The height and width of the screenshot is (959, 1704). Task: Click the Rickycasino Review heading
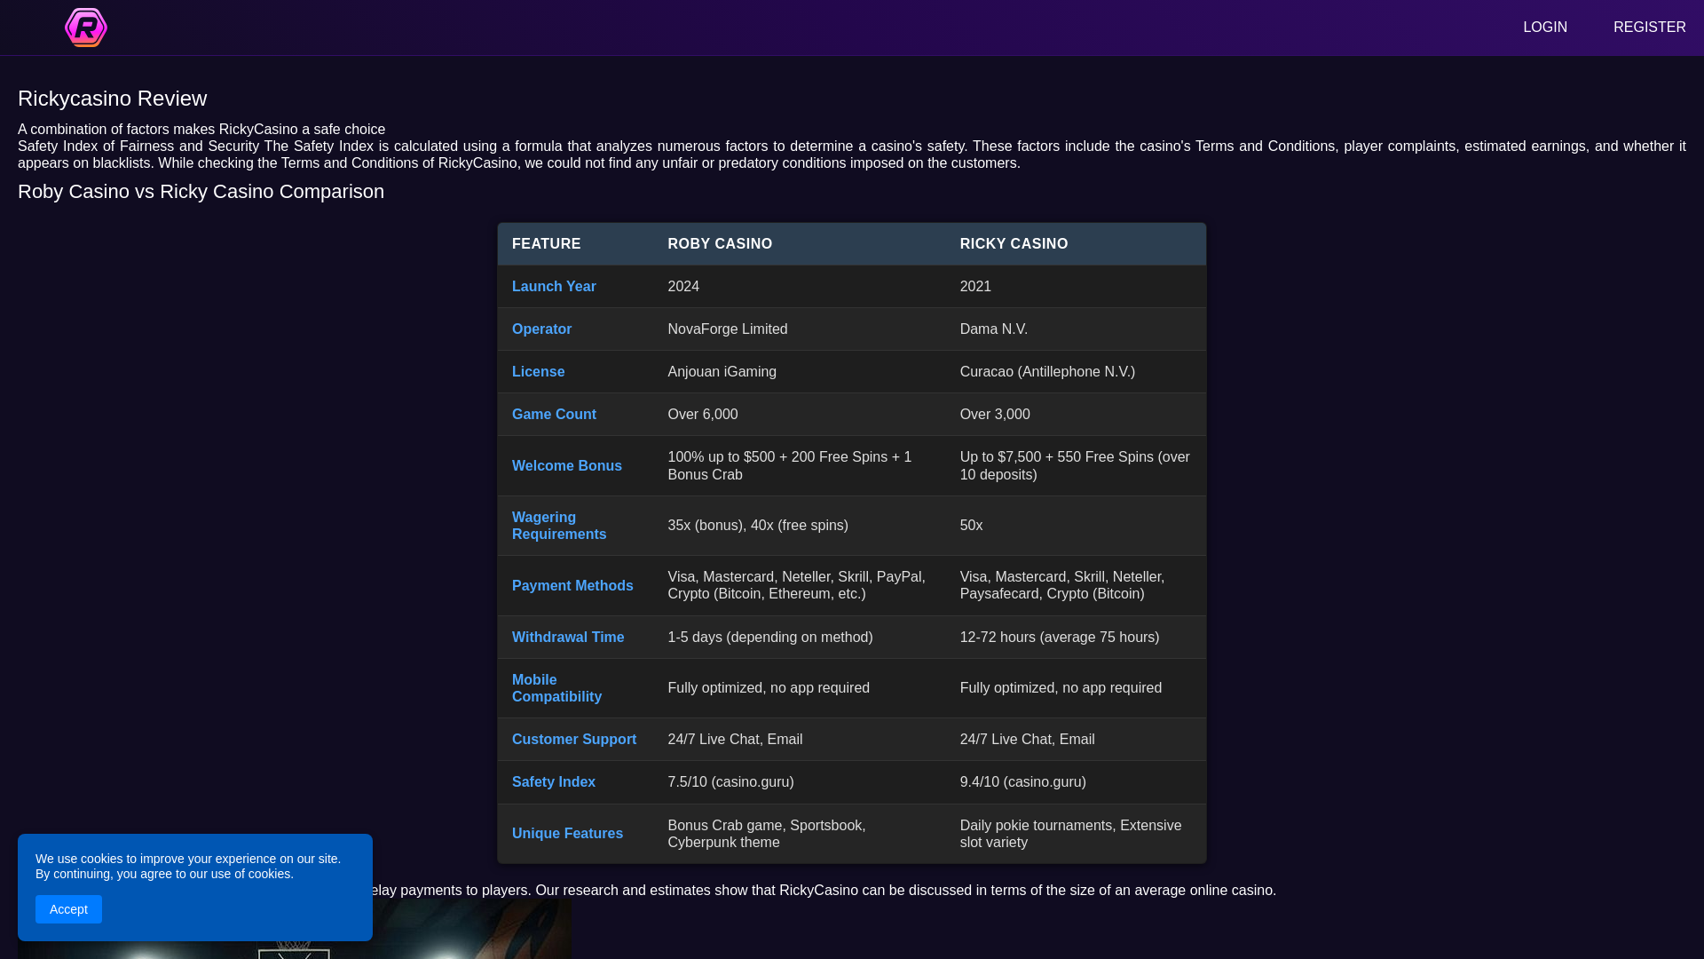coord(112,99)
